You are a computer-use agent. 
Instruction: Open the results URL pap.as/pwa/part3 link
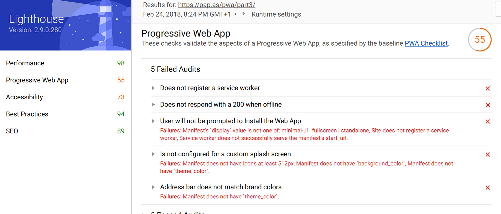tap(217, 5)
